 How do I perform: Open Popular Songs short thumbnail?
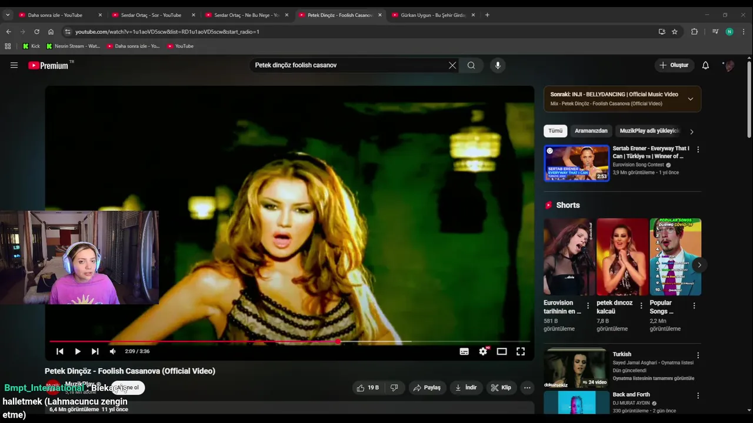coord(675,257)
